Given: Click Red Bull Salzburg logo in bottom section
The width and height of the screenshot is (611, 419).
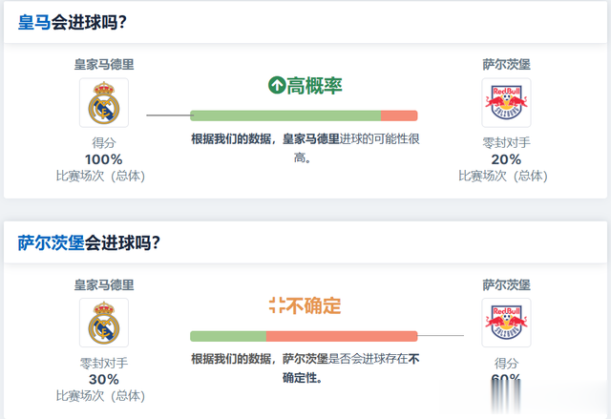Looking at the screenshot, I should click(x=506, y=323).
